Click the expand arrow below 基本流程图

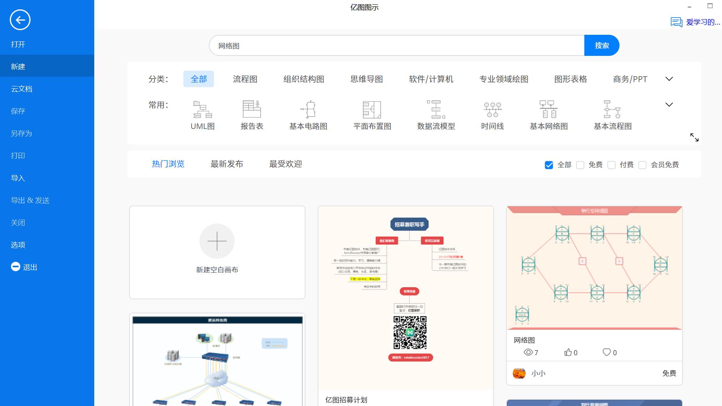click(695, 138)
